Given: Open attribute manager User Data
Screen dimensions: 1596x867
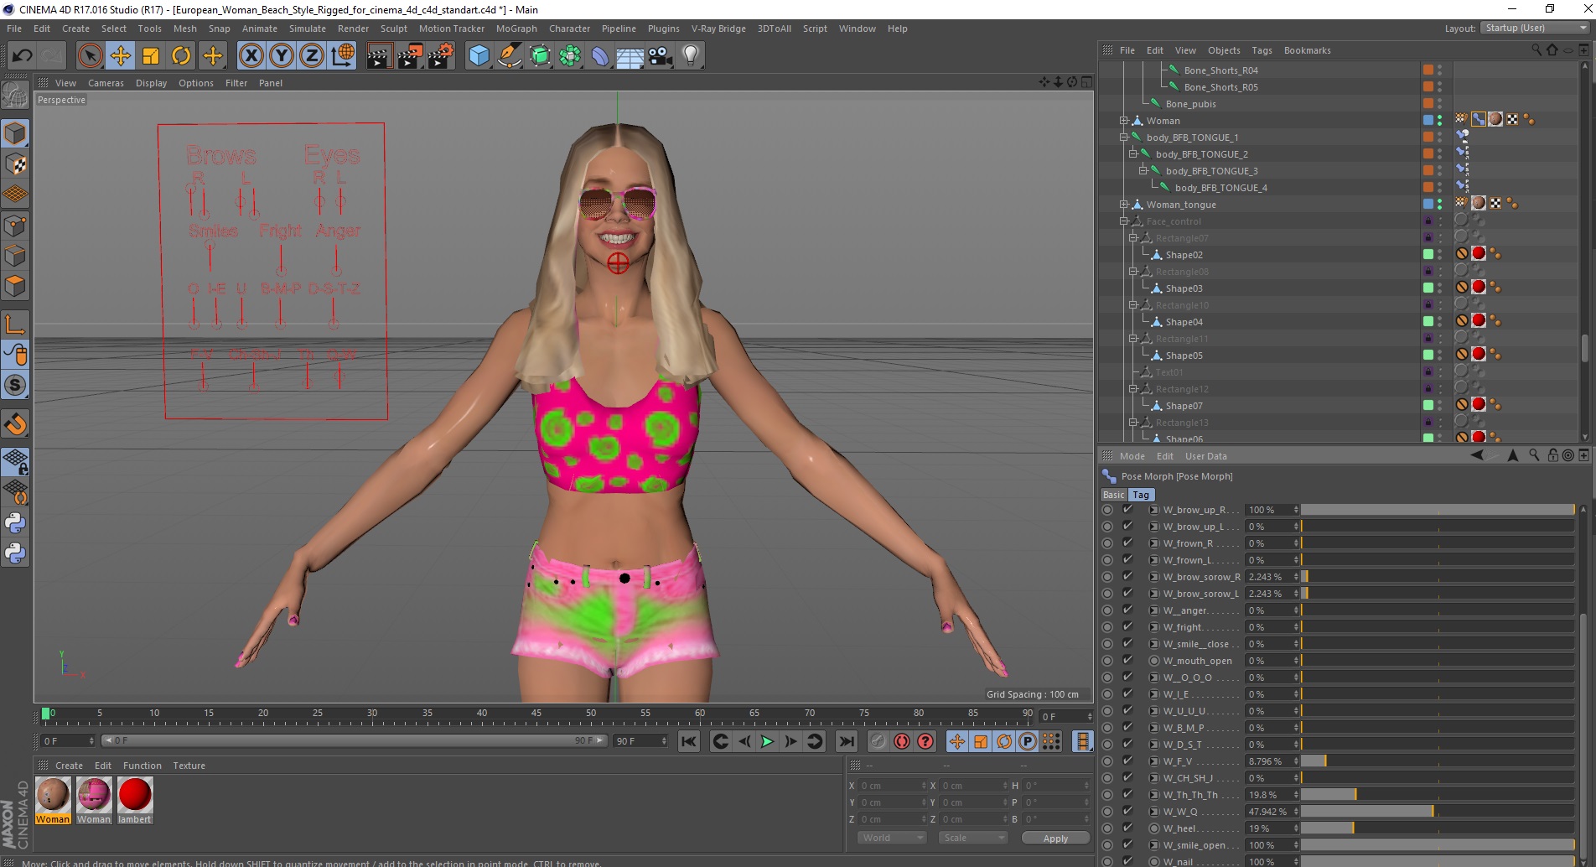Looking at the screenshot, I should pyautogui.click(x=1205, y=456).
